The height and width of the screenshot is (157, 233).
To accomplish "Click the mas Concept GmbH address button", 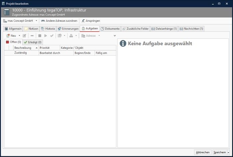I will point(18,21).
